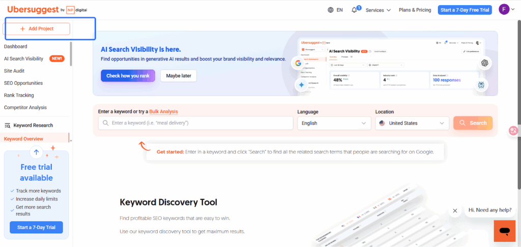
Task: Focus the Enter a keyword field
Action: coord(196,123)
